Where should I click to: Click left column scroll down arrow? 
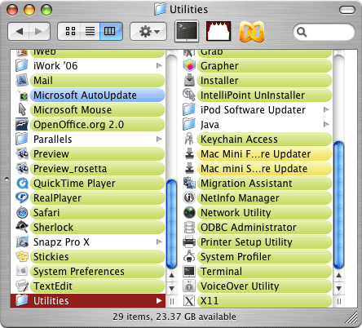(171, 288)
